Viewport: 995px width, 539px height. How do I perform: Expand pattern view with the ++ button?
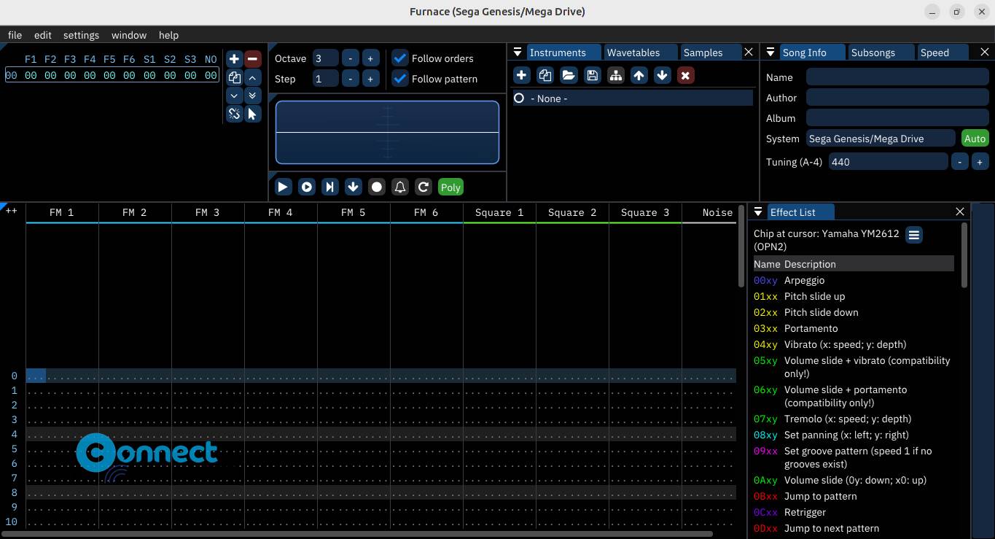tap(12, 211)
